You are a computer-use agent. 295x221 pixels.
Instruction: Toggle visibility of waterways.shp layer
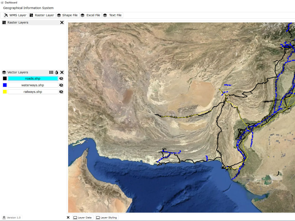[61, 85]
